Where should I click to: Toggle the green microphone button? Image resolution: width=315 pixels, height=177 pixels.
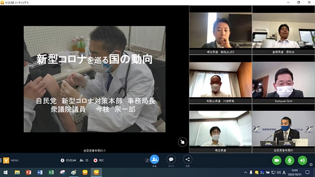tap(289, 160)
